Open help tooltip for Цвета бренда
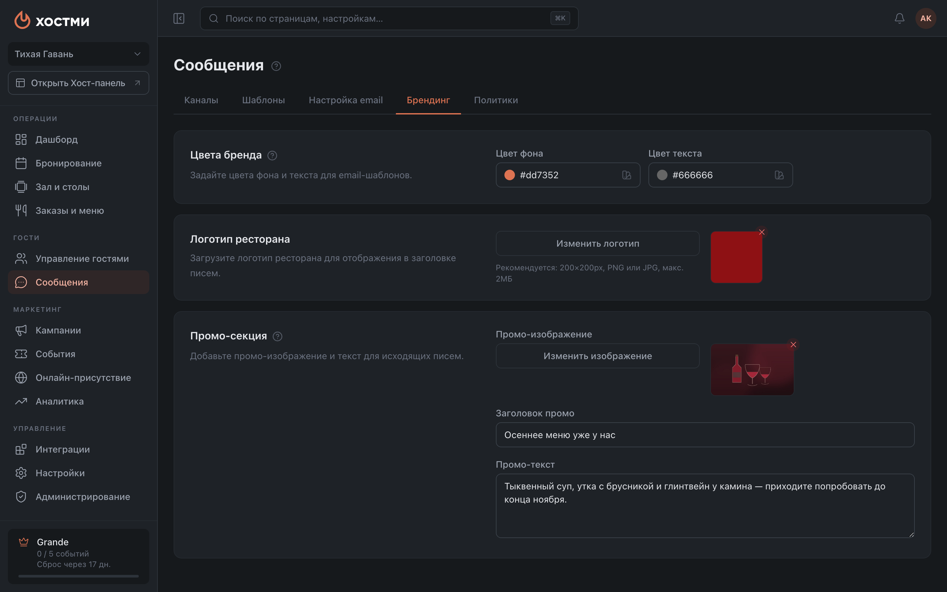The height and width of the screenshot is (592, 947). [272, 156]
